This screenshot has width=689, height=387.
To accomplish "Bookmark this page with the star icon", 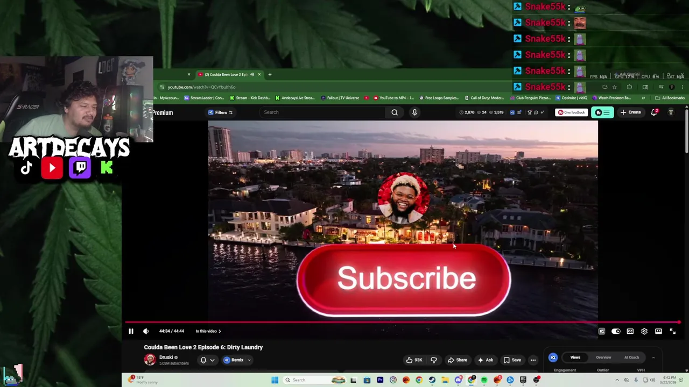I will [x=614, y=87].
